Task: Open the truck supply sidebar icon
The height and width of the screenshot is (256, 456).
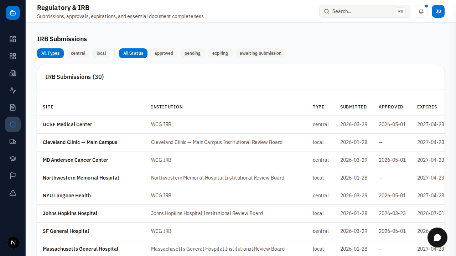Action: 13,142
